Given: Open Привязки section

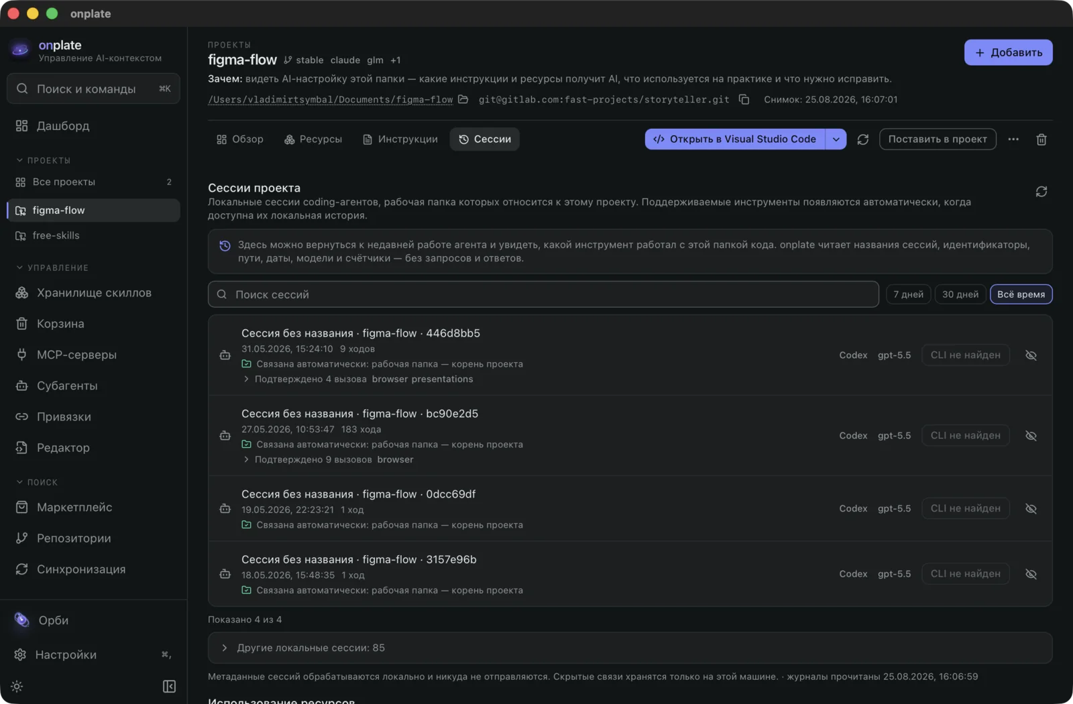Looking at the screenshot, I should 93,417.
